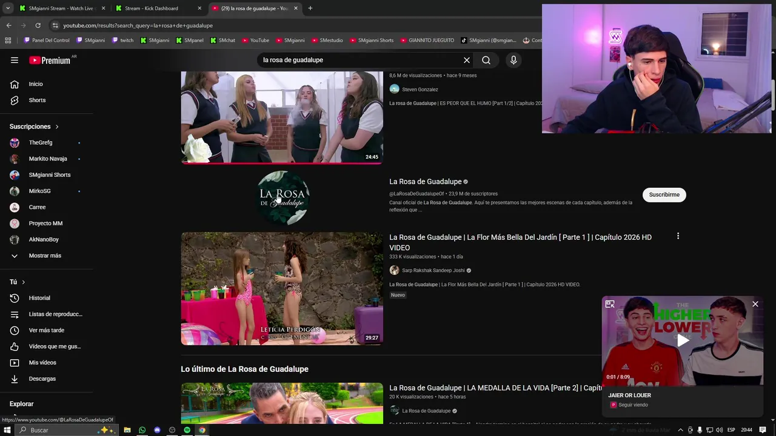Click the YouTube Premium logo

[x=50, y=60]
